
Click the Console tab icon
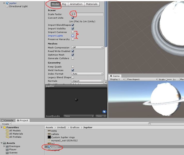(x=3, y=120)
